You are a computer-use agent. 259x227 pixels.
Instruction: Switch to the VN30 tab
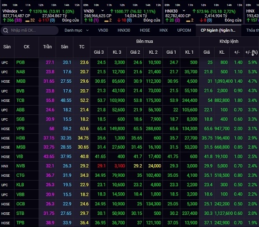103,30
